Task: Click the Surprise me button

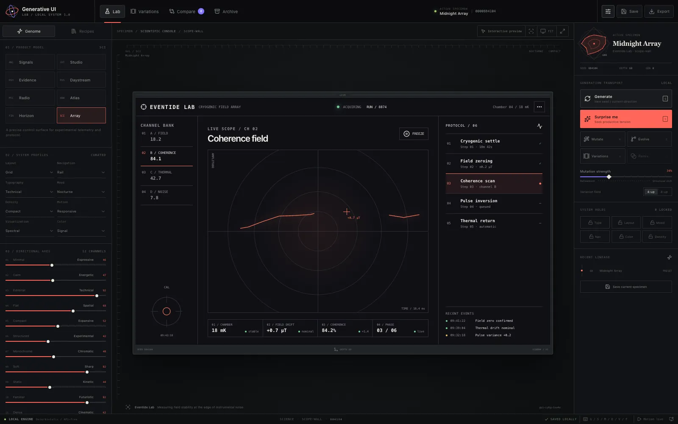Action: click(x=626, y=119)
